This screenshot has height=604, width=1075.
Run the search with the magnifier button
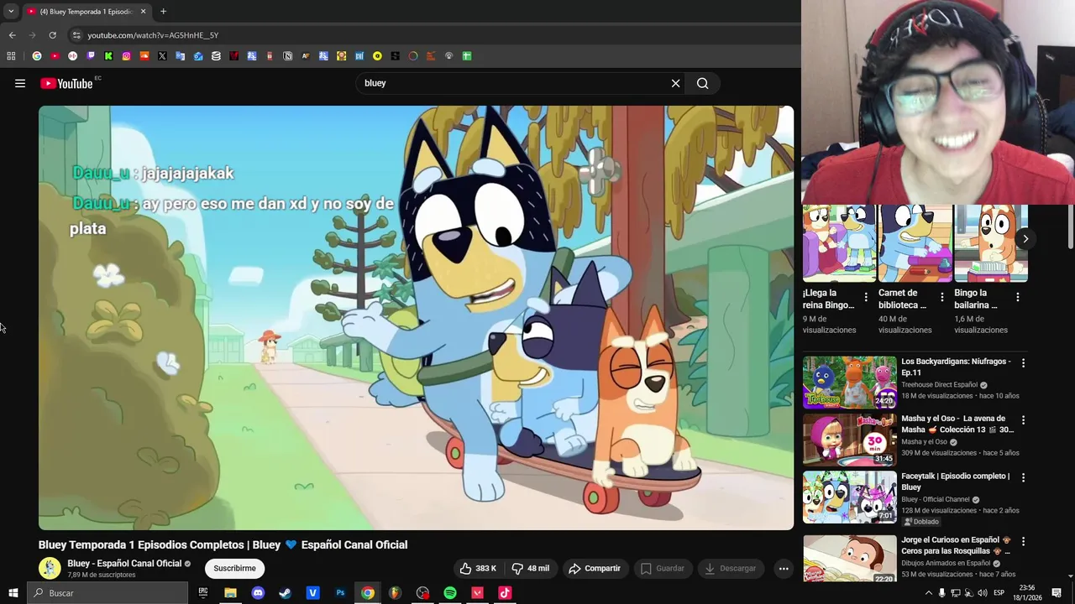coord(703,83)
